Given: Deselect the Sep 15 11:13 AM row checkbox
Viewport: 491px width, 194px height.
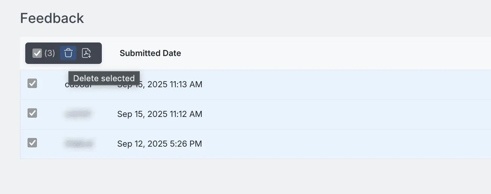Looking at the screenshot, I should 32,83.
